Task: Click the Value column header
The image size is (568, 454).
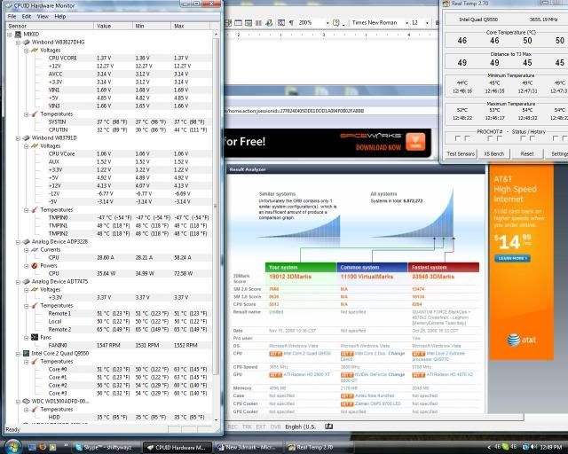Action: 114,26
